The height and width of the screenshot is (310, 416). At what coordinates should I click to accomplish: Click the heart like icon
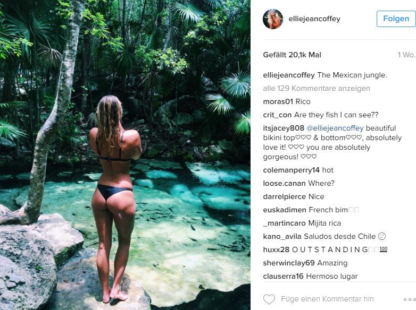coord(269,299)
